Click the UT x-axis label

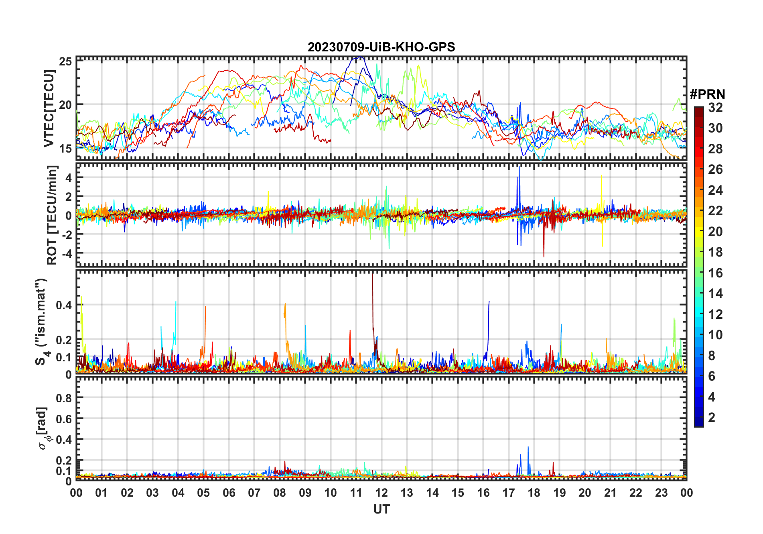point(381,510)
